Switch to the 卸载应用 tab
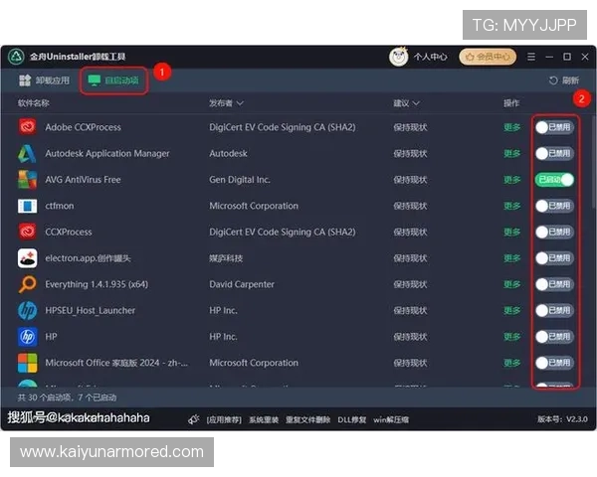Viewport: 597px width, 477px height. tap(45, 80)
